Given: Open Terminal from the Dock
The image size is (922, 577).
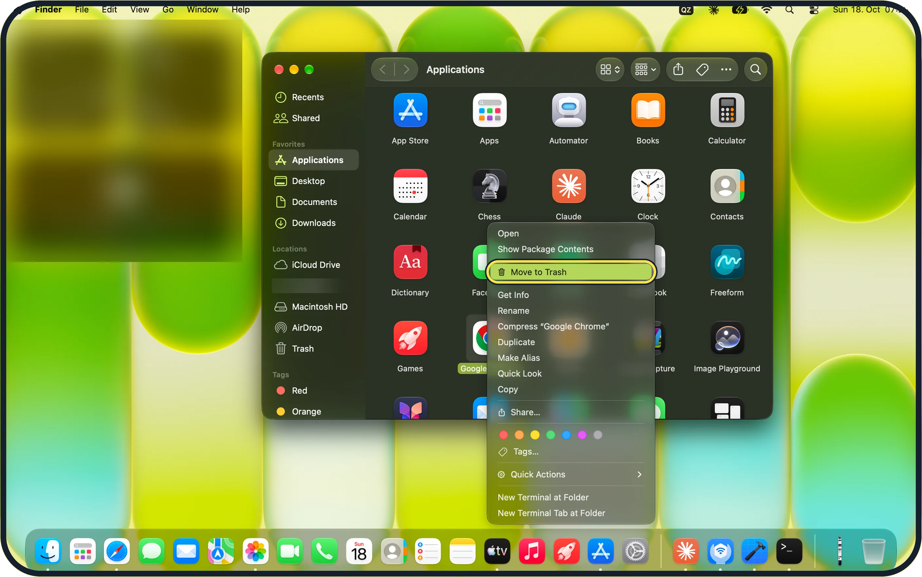Looking at the screenshot, I should [x=789, y=551].
